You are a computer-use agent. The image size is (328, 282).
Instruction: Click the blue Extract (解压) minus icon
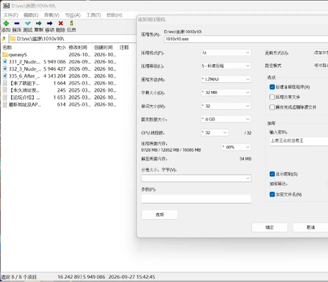pyautogui.click(x=17, y=23)
